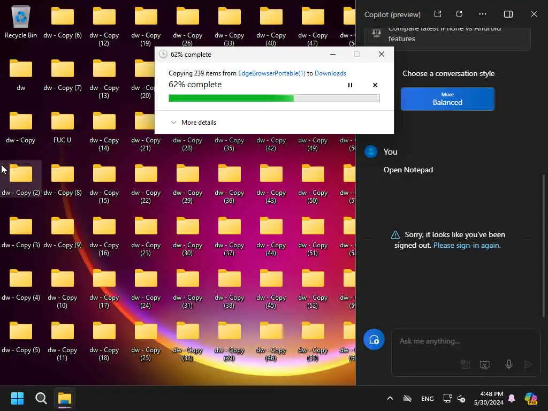
Task: Select the dw - Copy (52) folder
Action: click(313, 288)
